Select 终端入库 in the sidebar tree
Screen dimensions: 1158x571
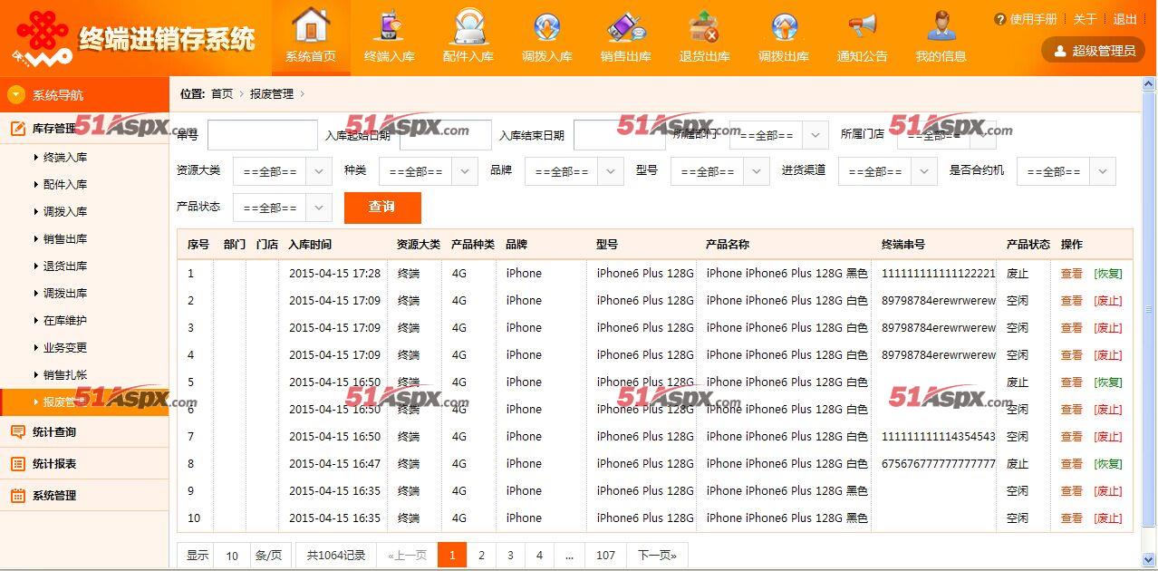pos(65,158)
